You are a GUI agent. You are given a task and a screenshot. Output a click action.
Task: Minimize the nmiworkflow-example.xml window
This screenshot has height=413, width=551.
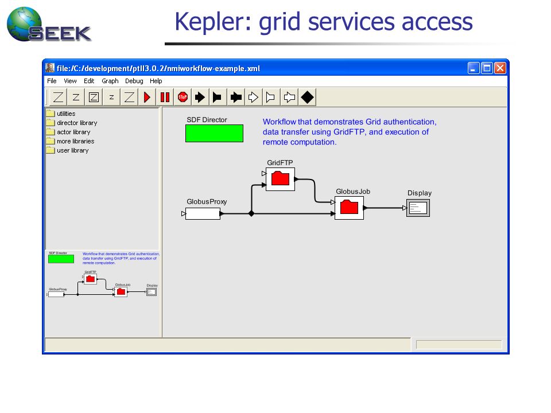click(474, 68)
